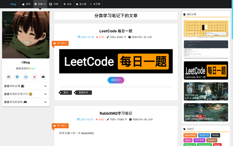Click the eye views icon beside 5176
Viewport: 233px width, 146px height.
pyautogui.click(x=97, y=37)
